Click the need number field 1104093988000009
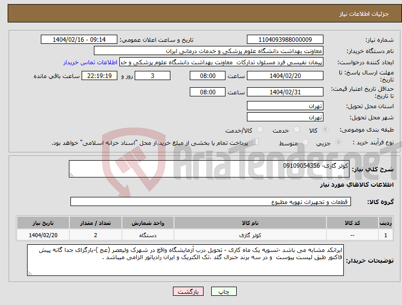Image resolution: width=402 pixels, height=305 pixels. (285, 39)
